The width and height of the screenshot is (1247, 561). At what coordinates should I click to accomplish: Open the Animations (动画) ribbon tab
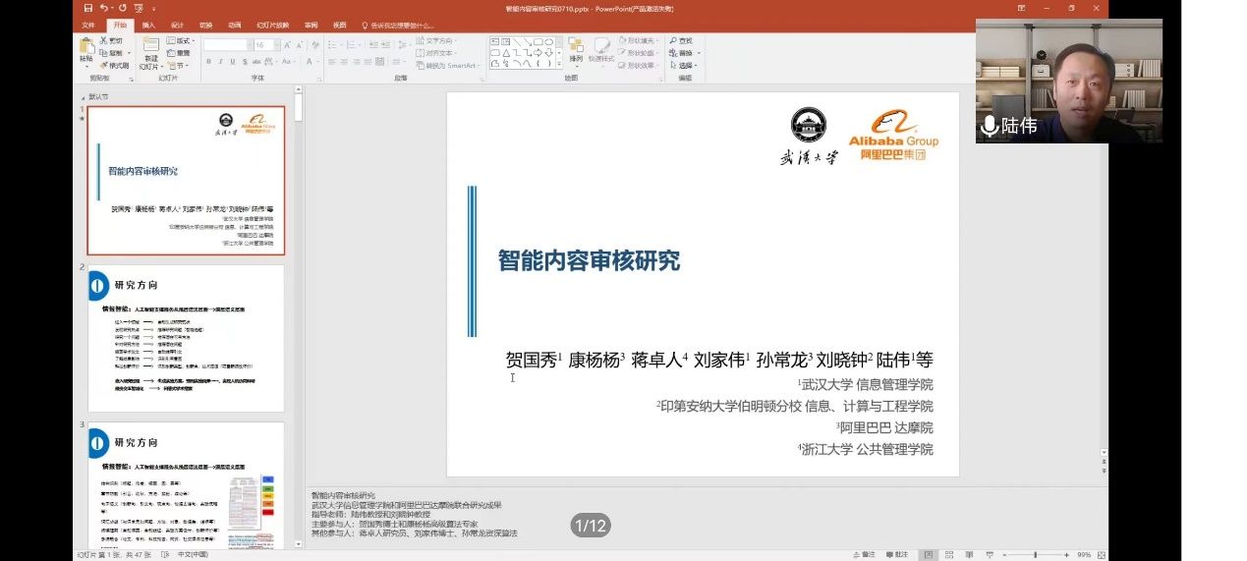point(234,25)
